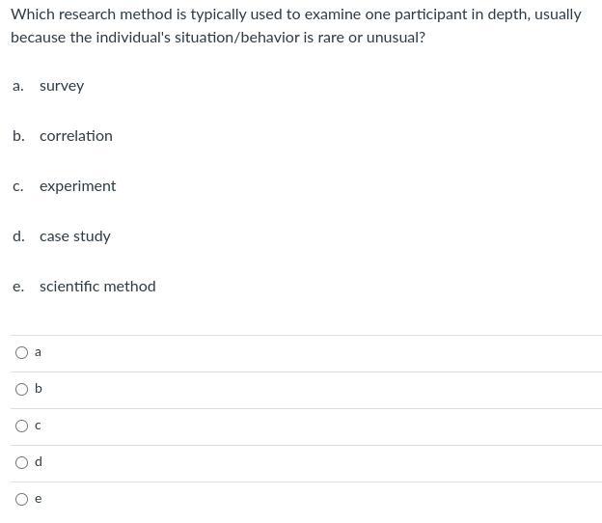Click the "a." letter beside survey

pos(18,86)
